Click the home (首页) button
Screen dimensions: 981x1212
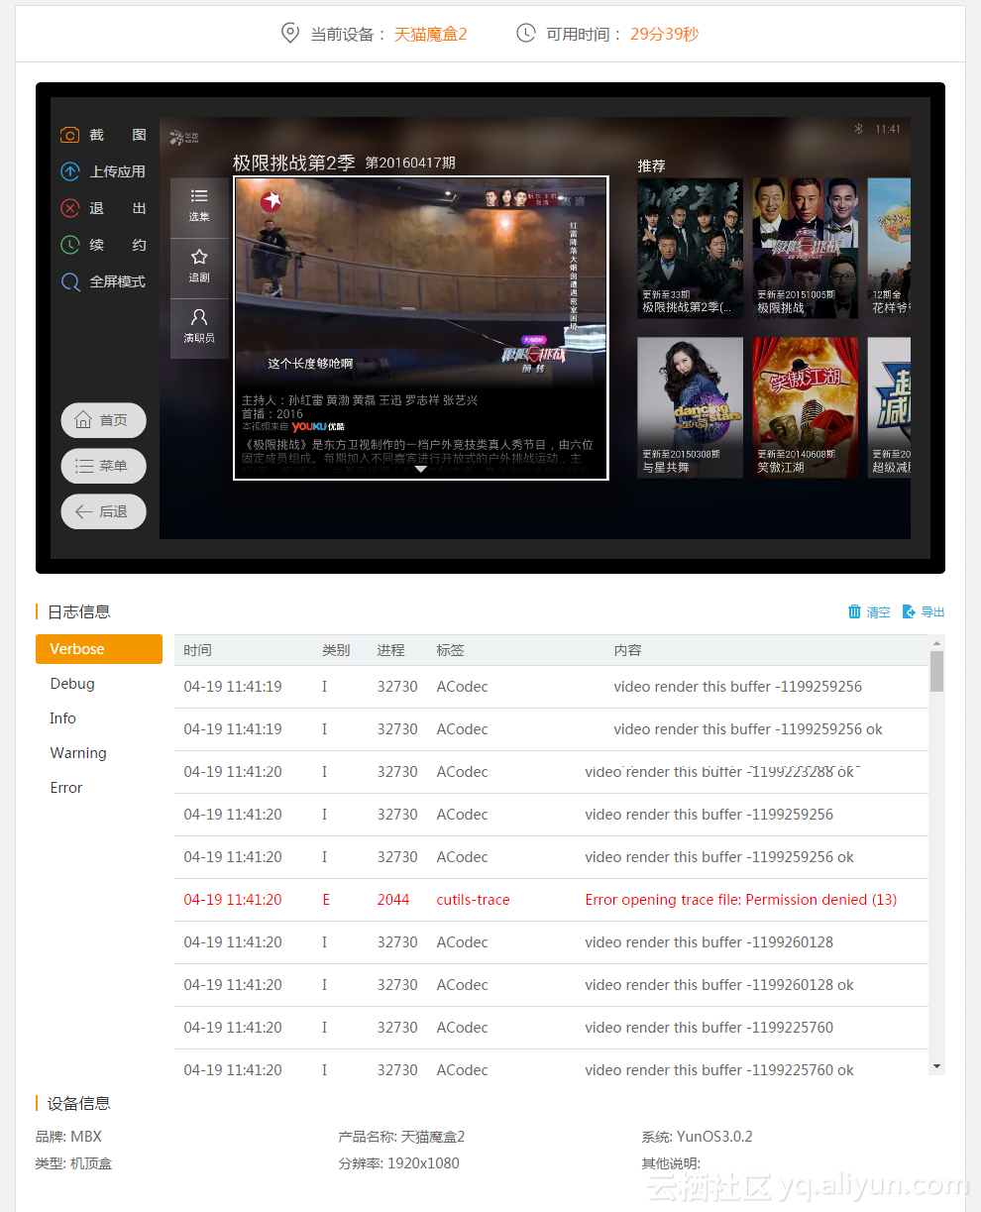pos(103,420)
